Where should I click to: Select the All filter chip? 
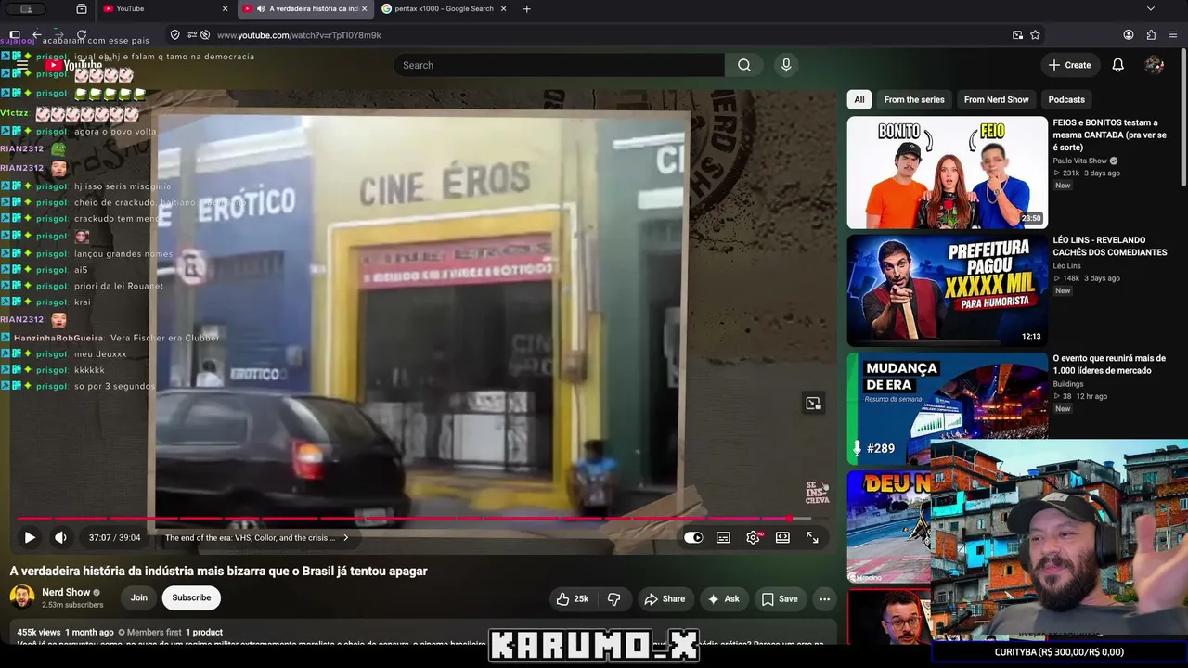(x=859, y=99)
